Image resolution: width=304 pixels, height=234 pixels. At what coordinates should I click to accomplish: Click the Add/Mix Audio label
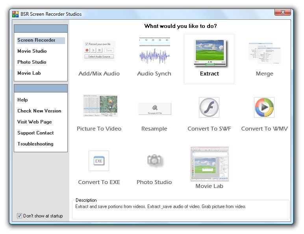coord(99,74)
